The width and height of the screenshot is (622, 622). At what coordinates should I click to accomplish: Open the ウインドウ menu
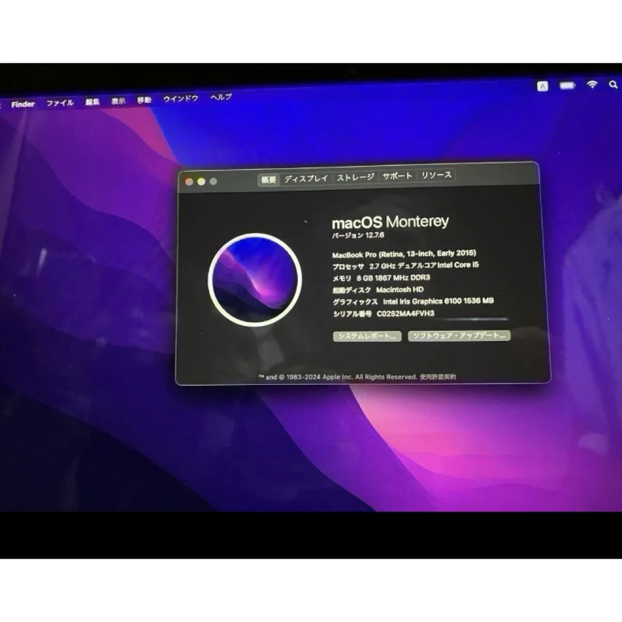[x=181, y=98]
